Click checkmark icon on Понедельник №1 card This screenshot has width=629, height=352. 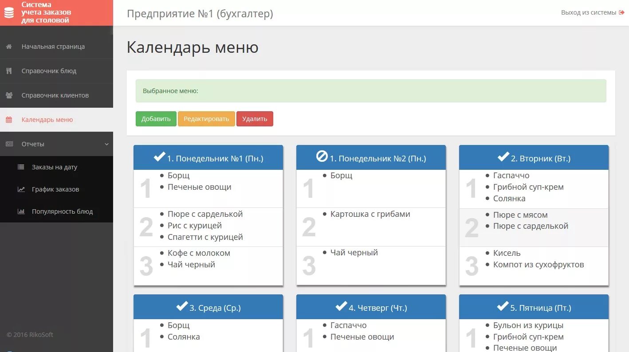(x=159, y=156)
